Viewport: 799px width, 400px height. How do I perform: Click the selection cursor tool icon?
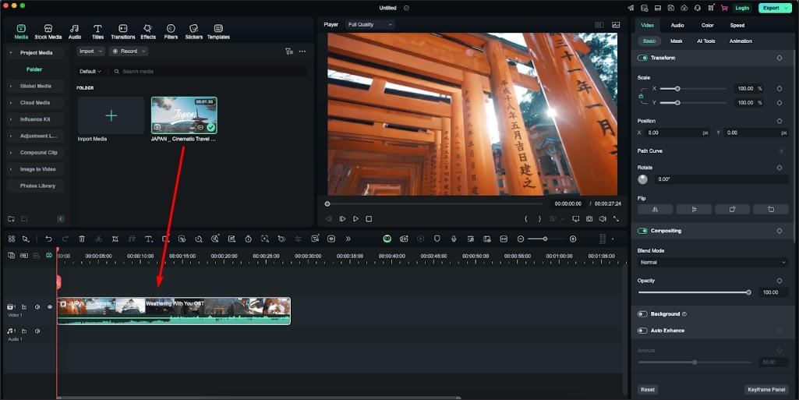click(26, 239)
